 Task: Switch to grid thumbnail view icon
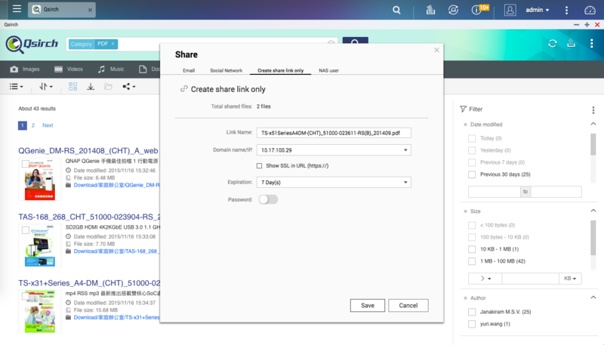click(x=72, y=87)
